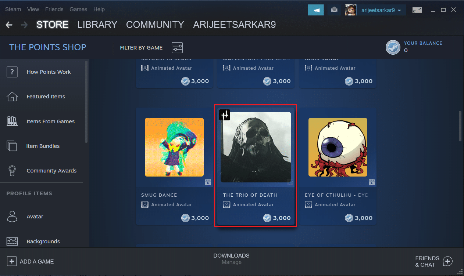The width and height of the screenshot is (464, 276).
Task: Click the Items From Games books icon
Action: 12,121
